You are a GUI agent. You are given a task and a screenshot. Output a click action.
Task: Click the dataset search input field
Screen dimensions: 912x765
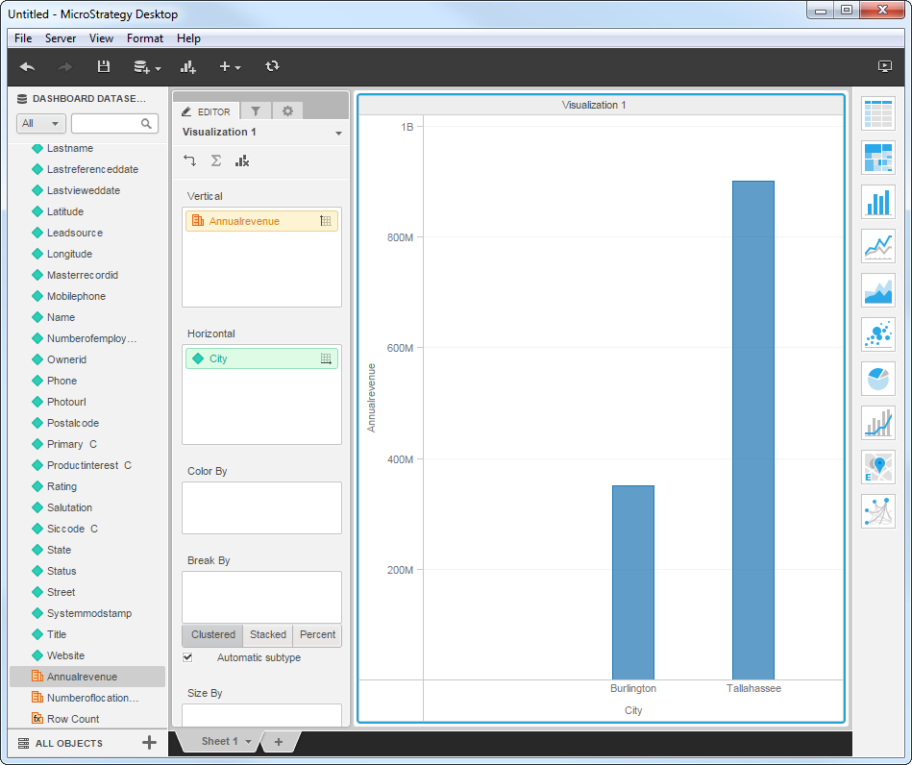(108, 123)
